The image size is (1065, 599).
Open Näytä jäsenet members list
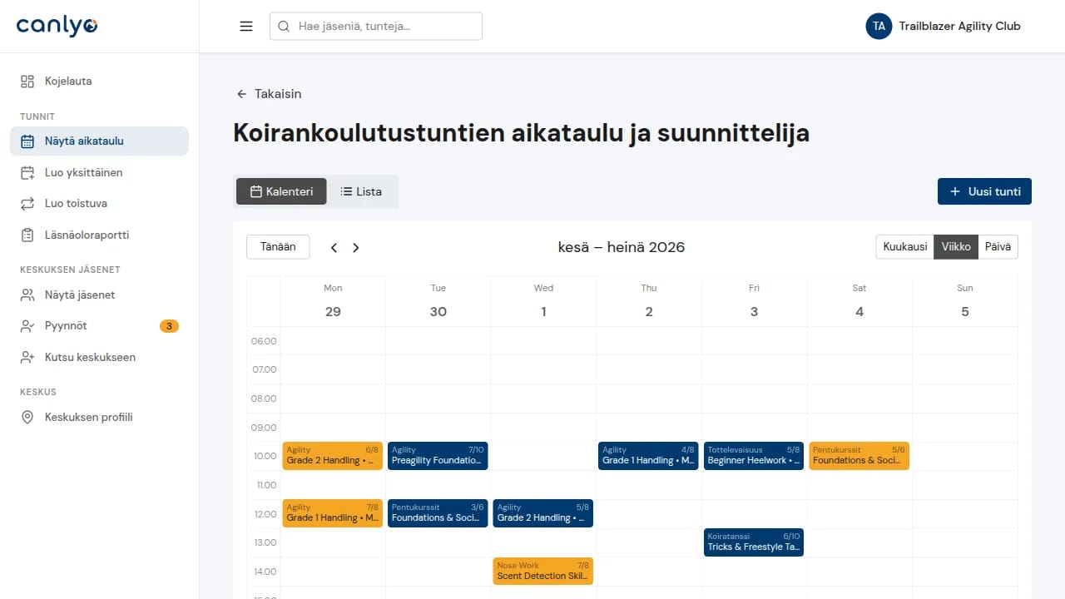click(99, 295)
